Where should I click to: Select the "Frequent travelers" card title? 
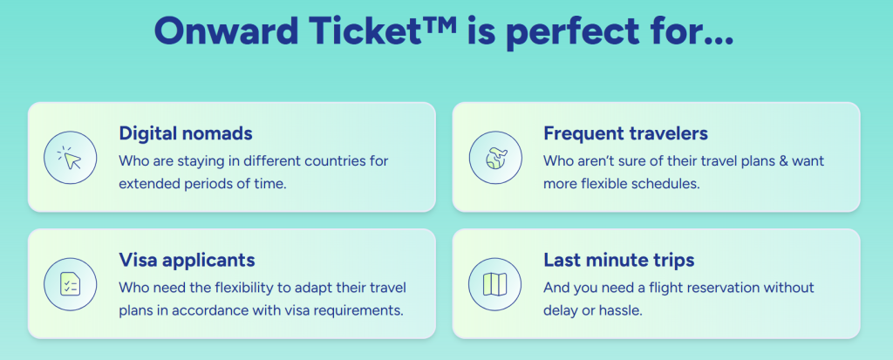[x=625, y=133]
